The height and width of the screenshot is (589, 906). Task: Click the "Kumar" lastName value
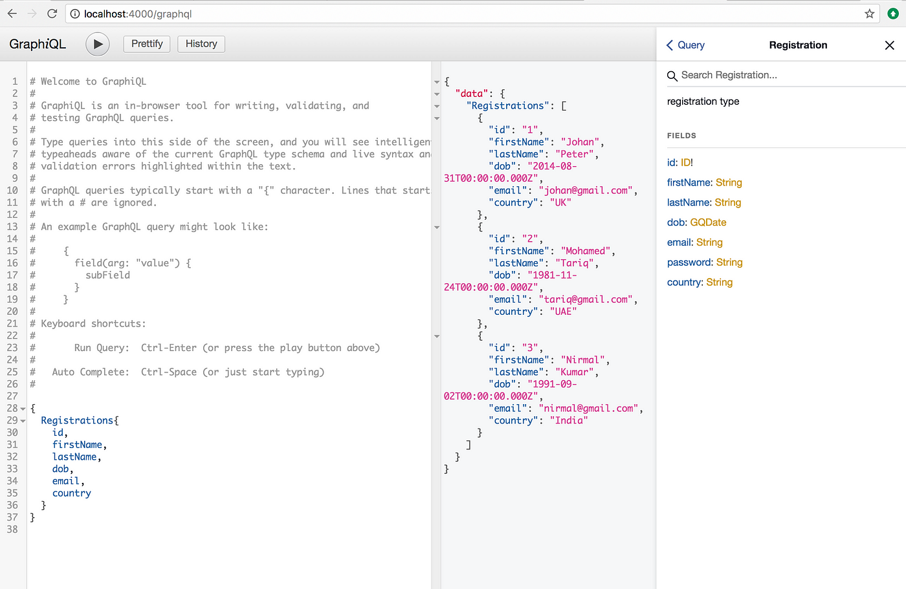(575, 372)
